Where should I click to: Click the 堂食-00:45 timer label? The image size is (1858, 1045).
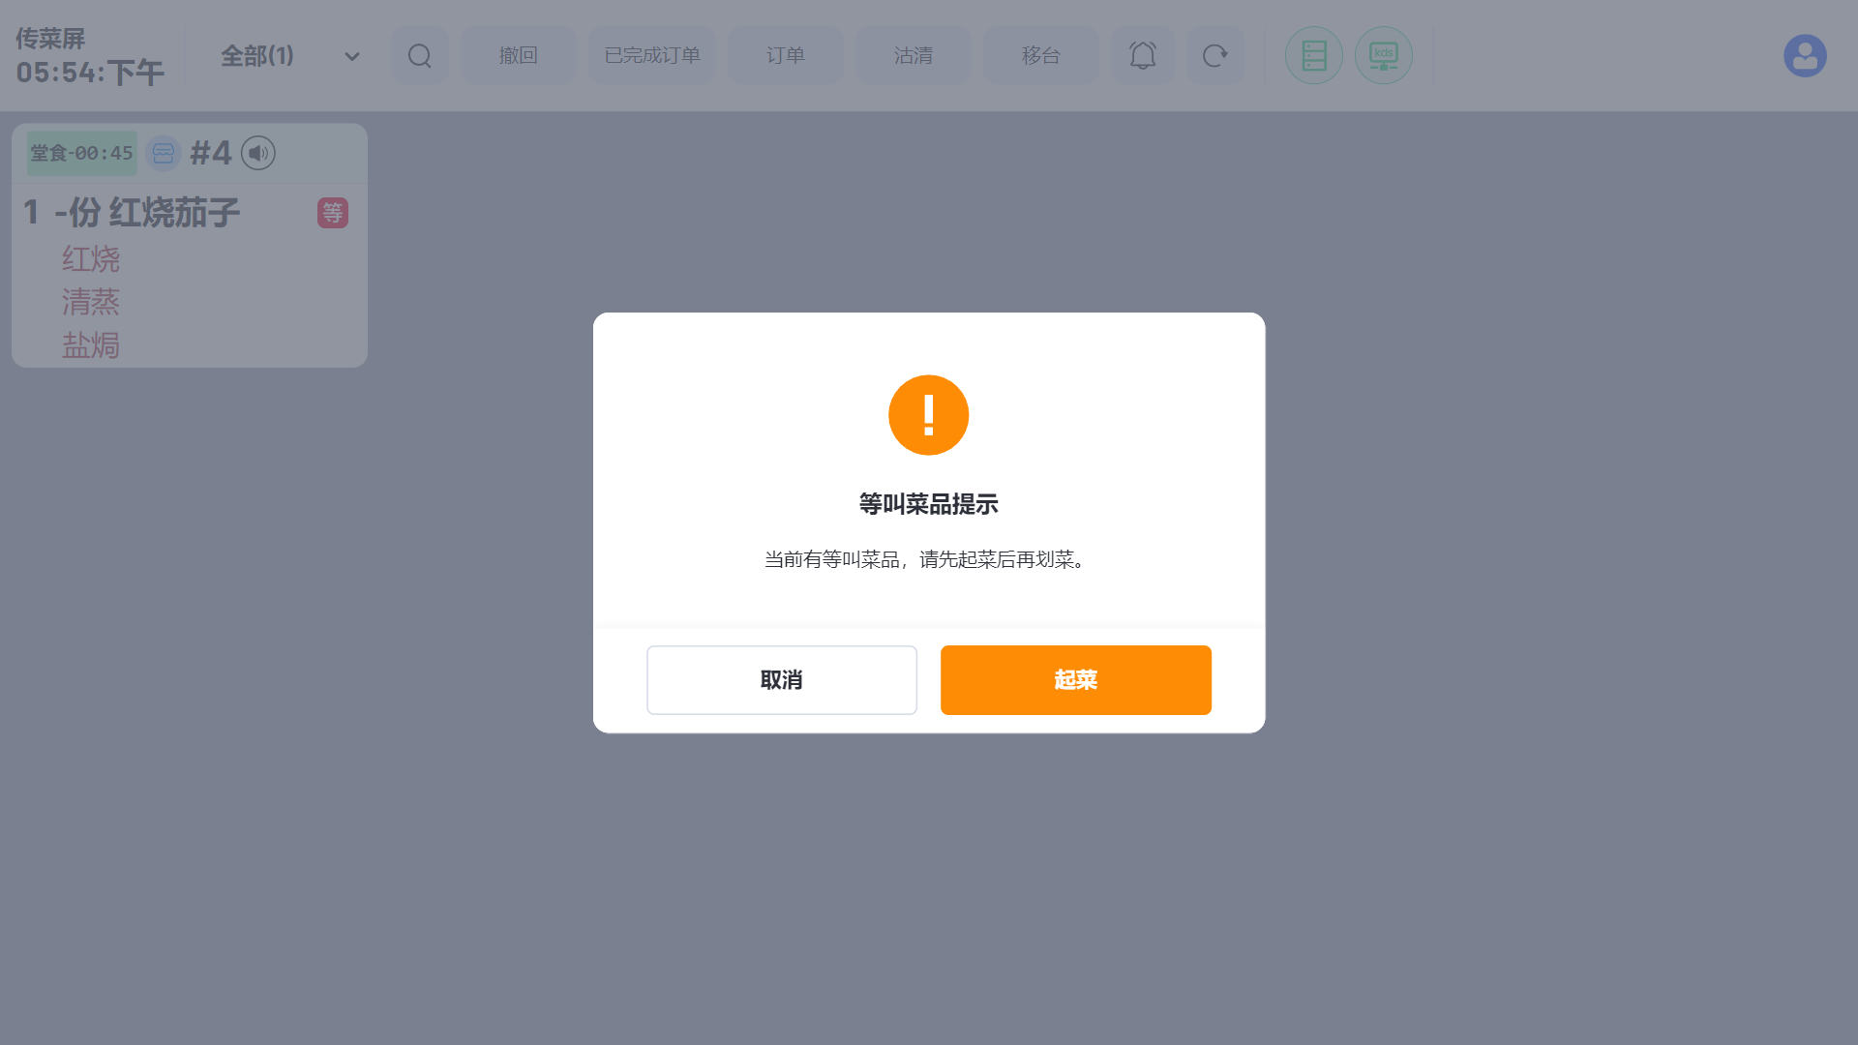(x=81, y=153)
